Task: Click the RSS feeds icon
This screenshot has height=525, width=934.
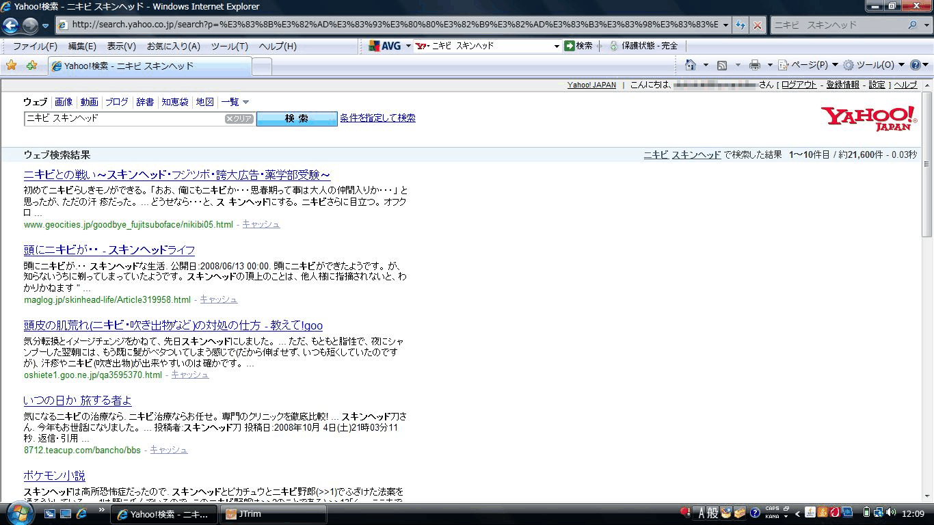Action: click(722, 65)
